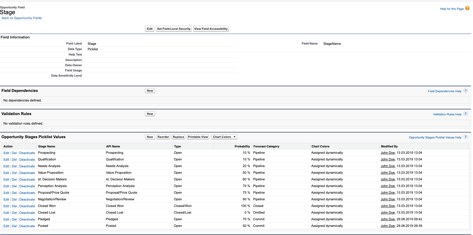Click the 100 % probability cell
This screenshot has width=473, height=235.
tap(246, 206)
